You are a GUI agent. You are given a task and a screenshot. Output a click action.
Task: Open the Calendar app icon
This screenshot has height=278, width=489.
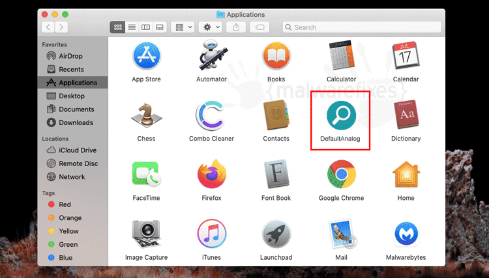point(406,55)
